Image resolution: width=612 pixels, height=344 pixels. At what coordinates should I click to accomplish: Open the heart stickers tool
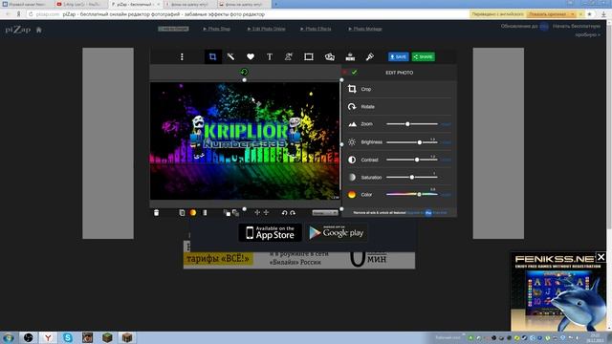[x=251, y=57]
